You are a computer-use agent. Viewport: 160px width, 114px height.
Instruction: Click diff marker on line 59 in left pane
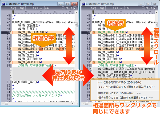pos(10,62)
